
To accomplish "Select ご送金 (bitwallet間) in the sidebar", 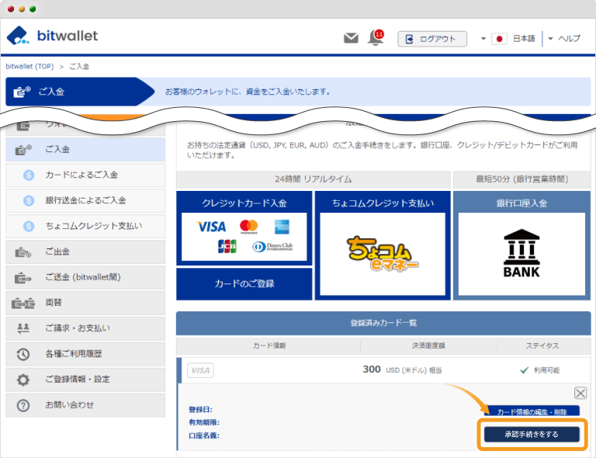I will tap(85, 277).
